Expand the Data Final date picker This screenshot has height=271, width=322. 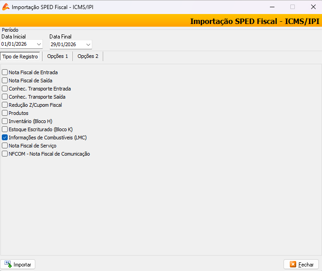coord(88,44)
